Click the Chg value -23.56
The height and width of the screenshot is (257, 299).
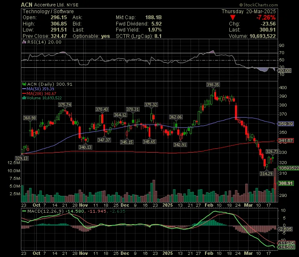[268, 24]
